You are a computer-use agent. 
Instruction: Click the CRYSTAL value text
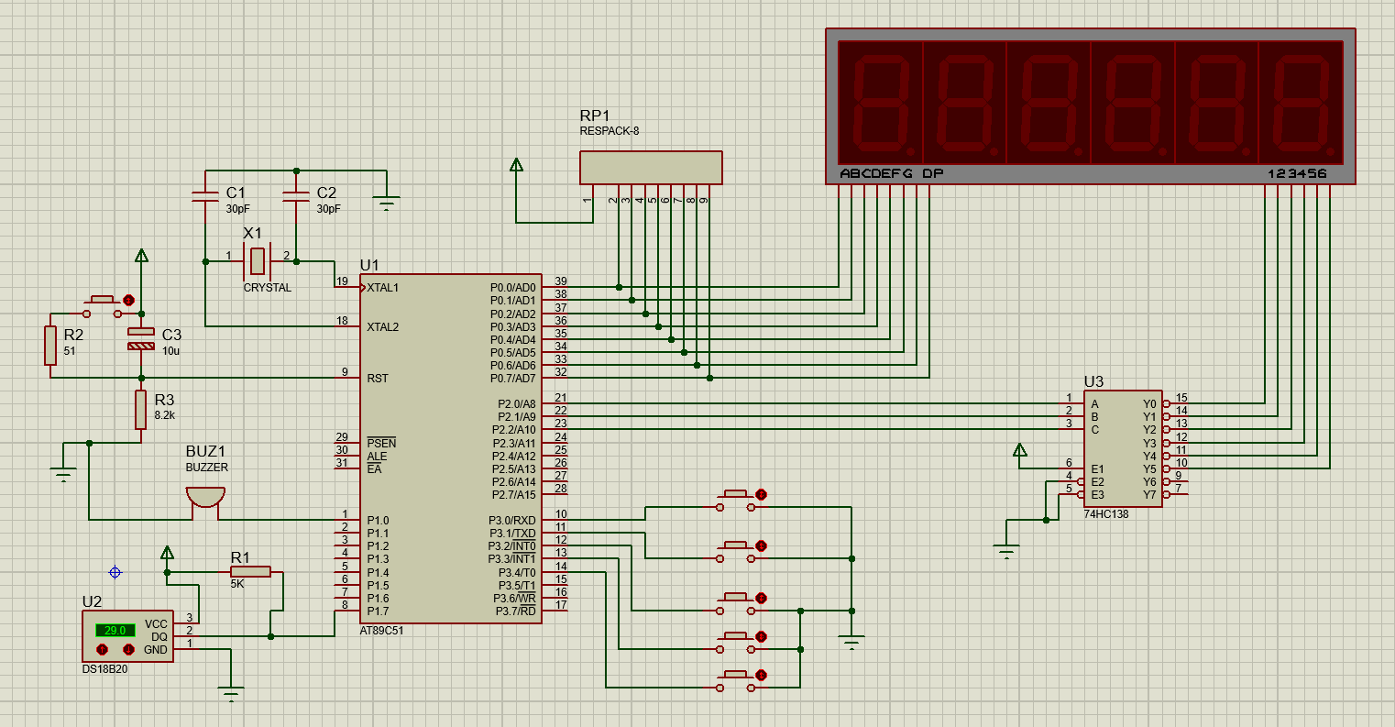coord(268,288)
